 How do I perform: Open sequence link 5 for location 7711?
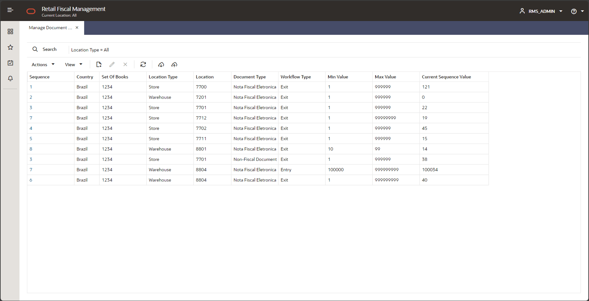click(x=31, y=139)
